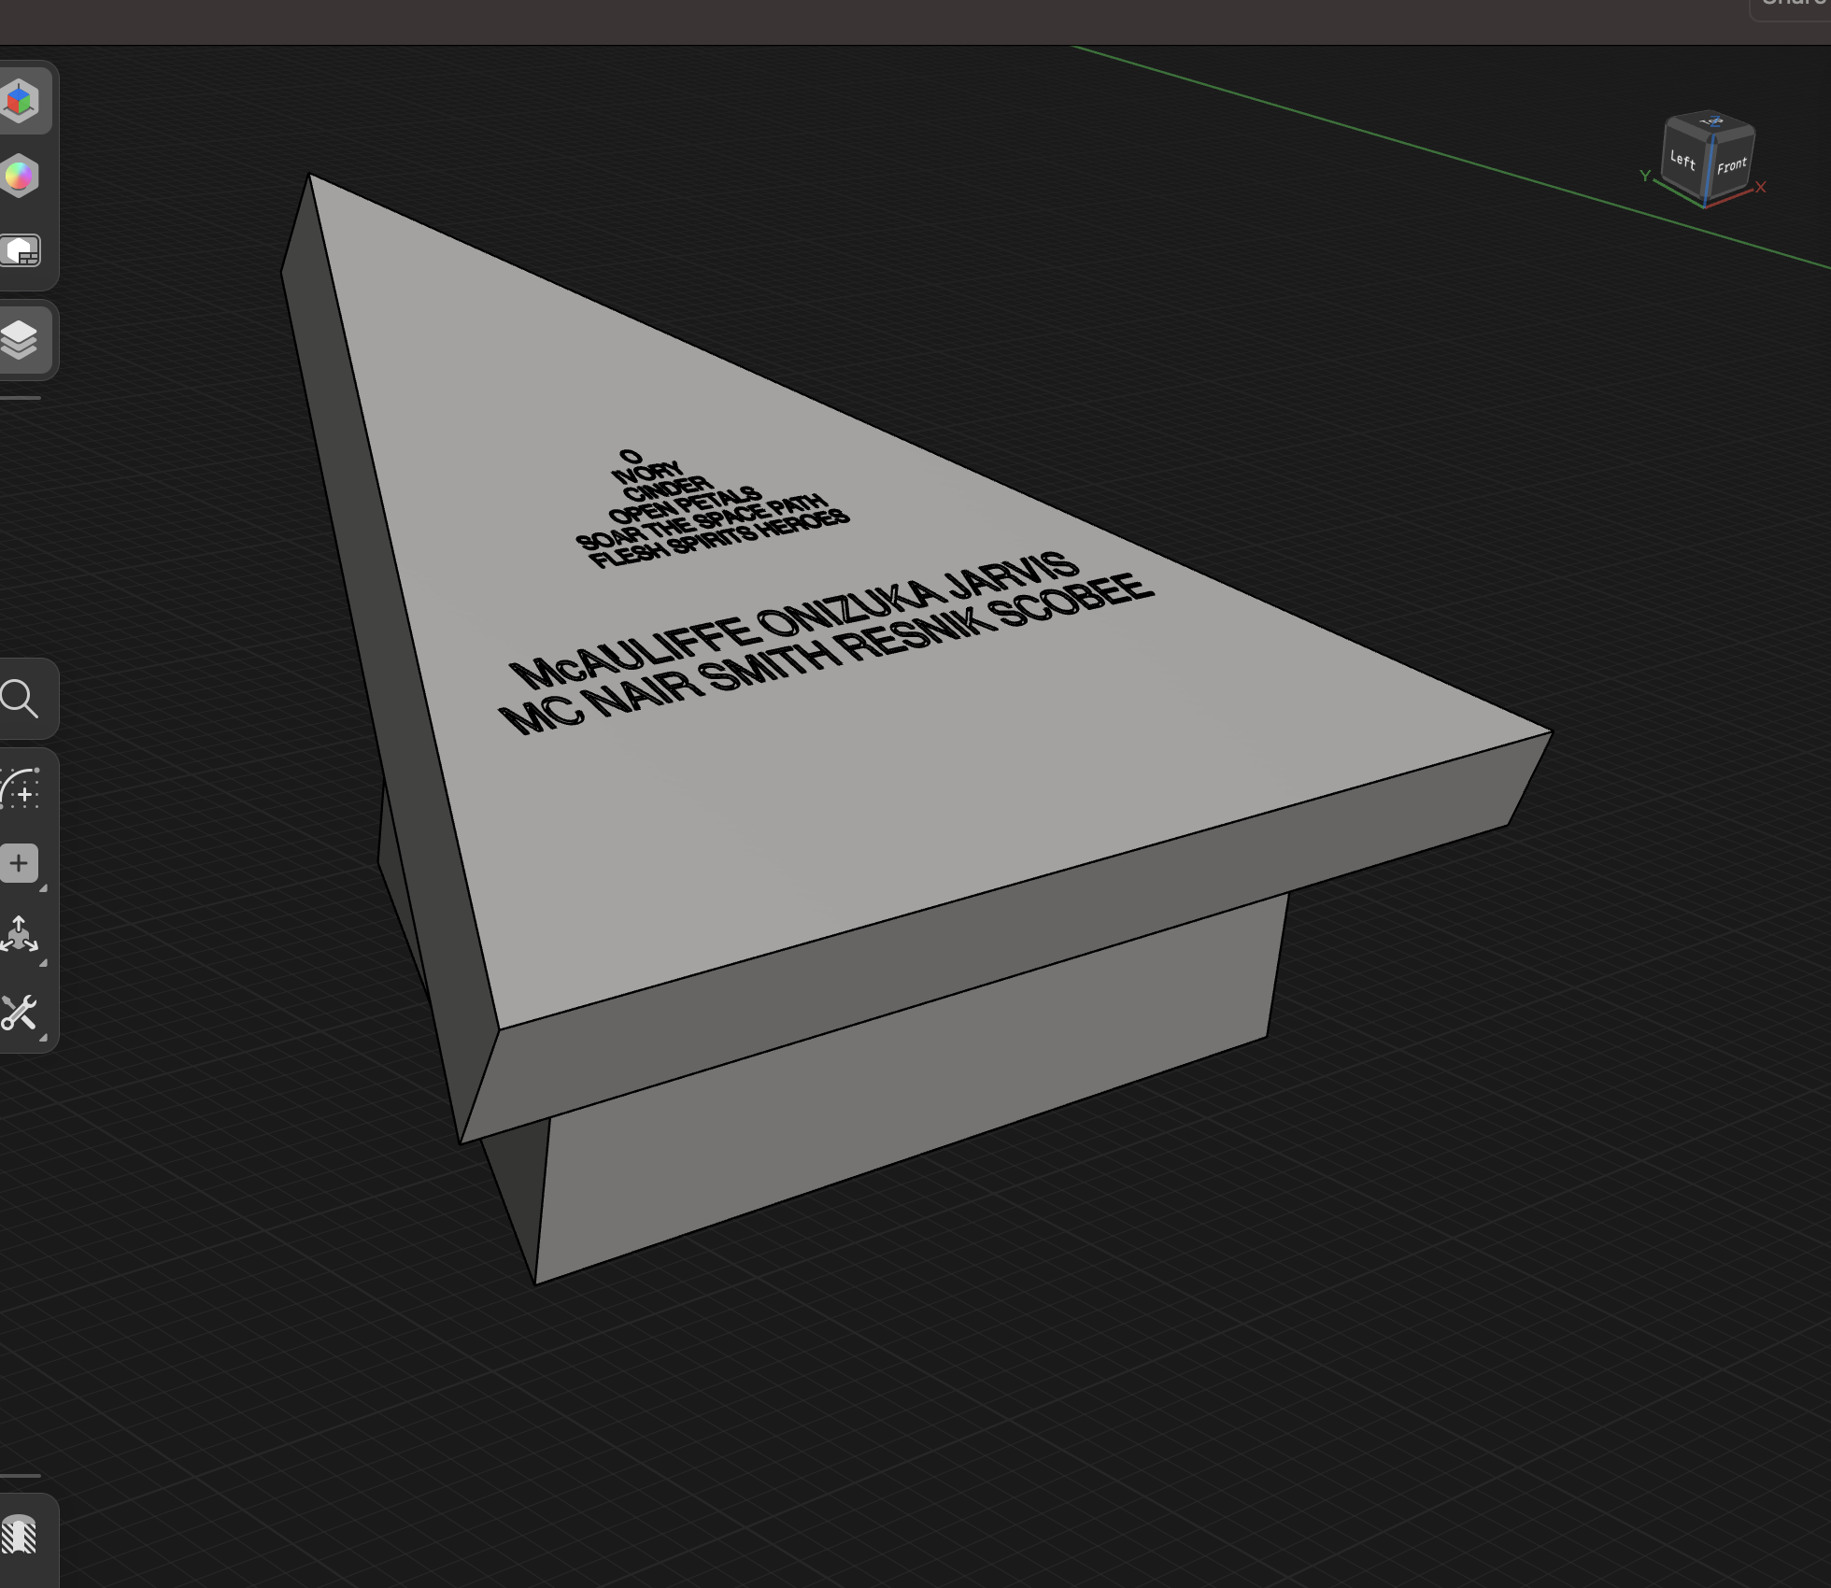Open the Visualization color sphere icon
1831x1588 pixels.
pos(21,176)
